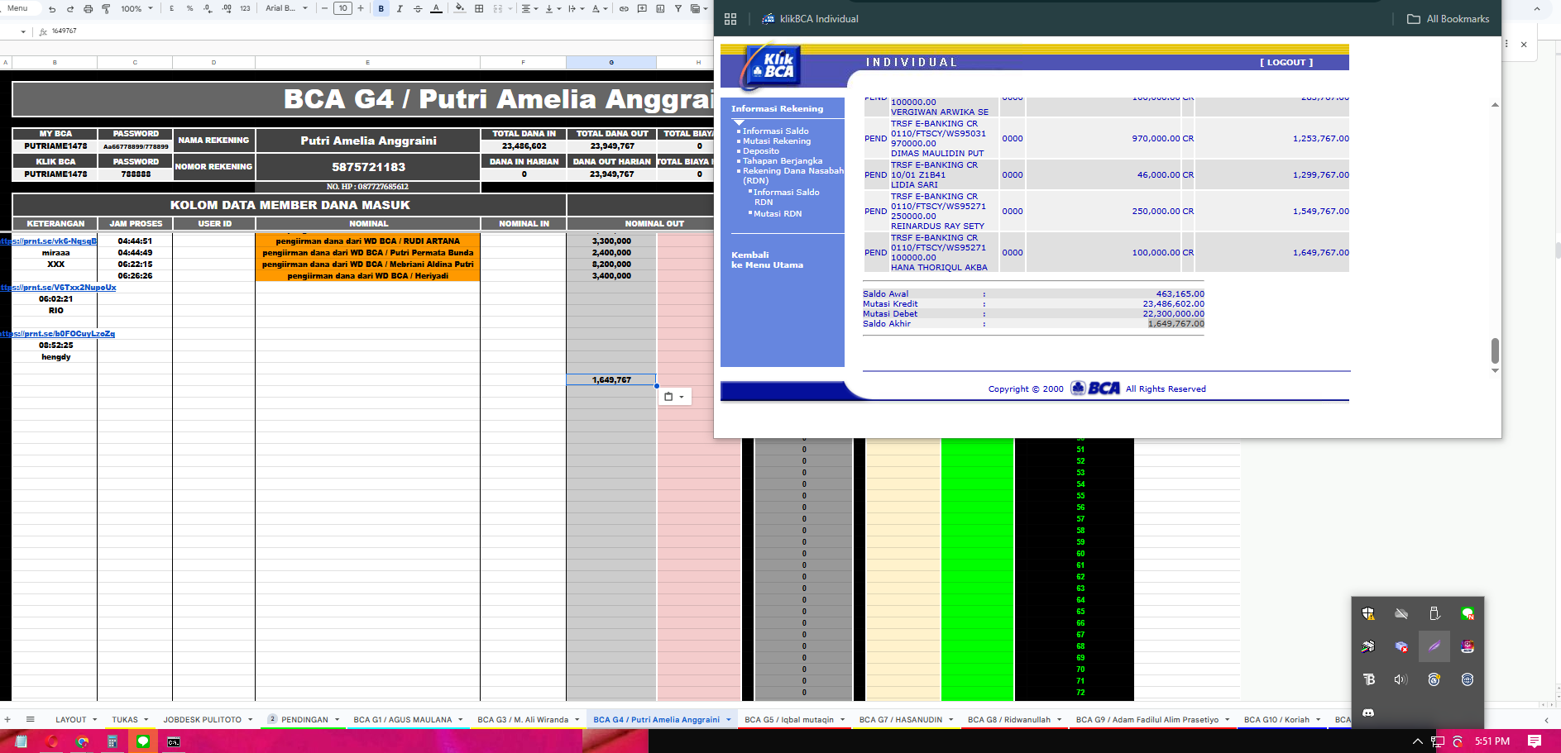Open Tahapan Berjangka in KlikBCA sidebar
The image size is (1561, 753).
pyautogui.click(x=782, y=160)
